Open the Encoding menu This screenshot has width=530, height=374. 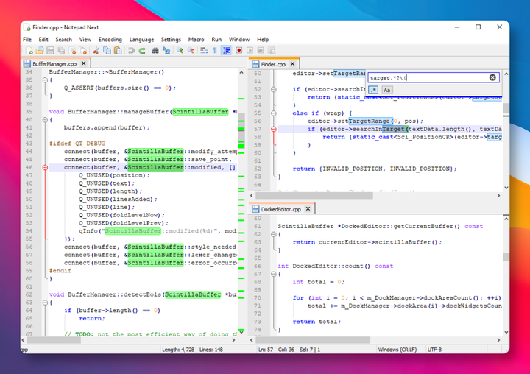pos(110,40)
